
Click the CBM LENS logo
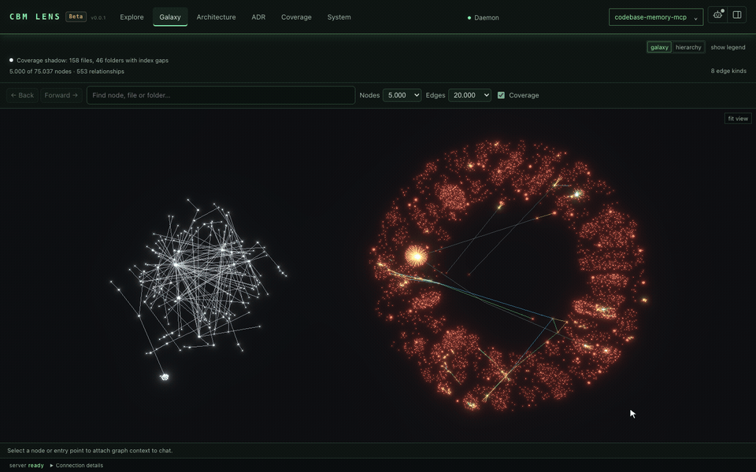pos(35,17)
